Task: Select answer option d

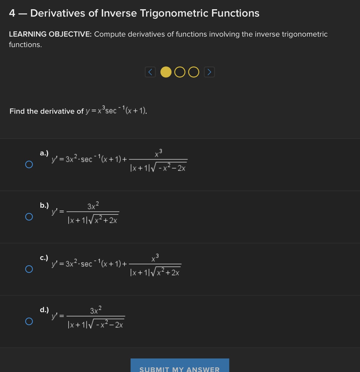Action: 29,321
